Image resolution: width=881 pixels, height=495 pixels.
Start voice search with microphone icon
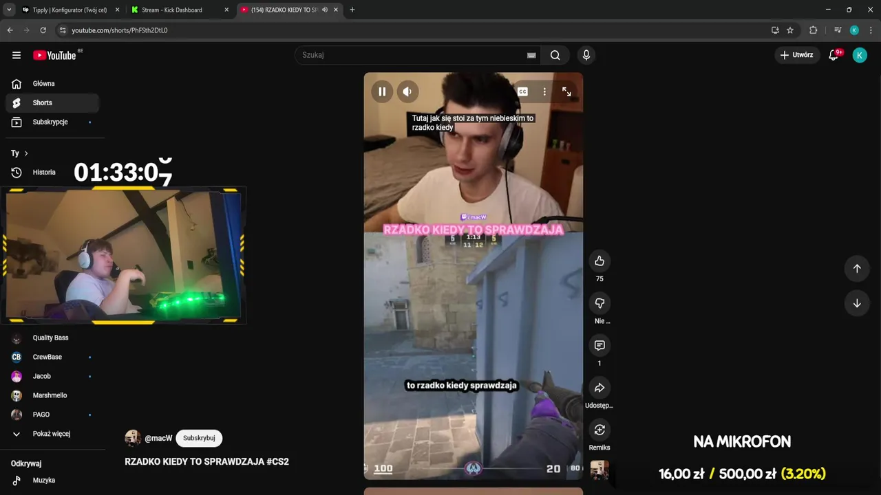[586, 55]
